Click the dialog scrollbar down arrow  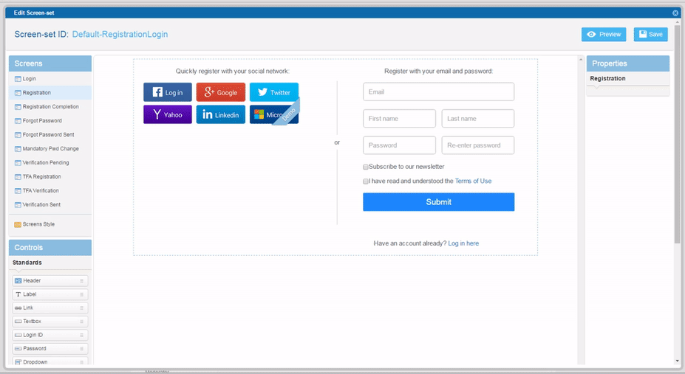(677, 361)
